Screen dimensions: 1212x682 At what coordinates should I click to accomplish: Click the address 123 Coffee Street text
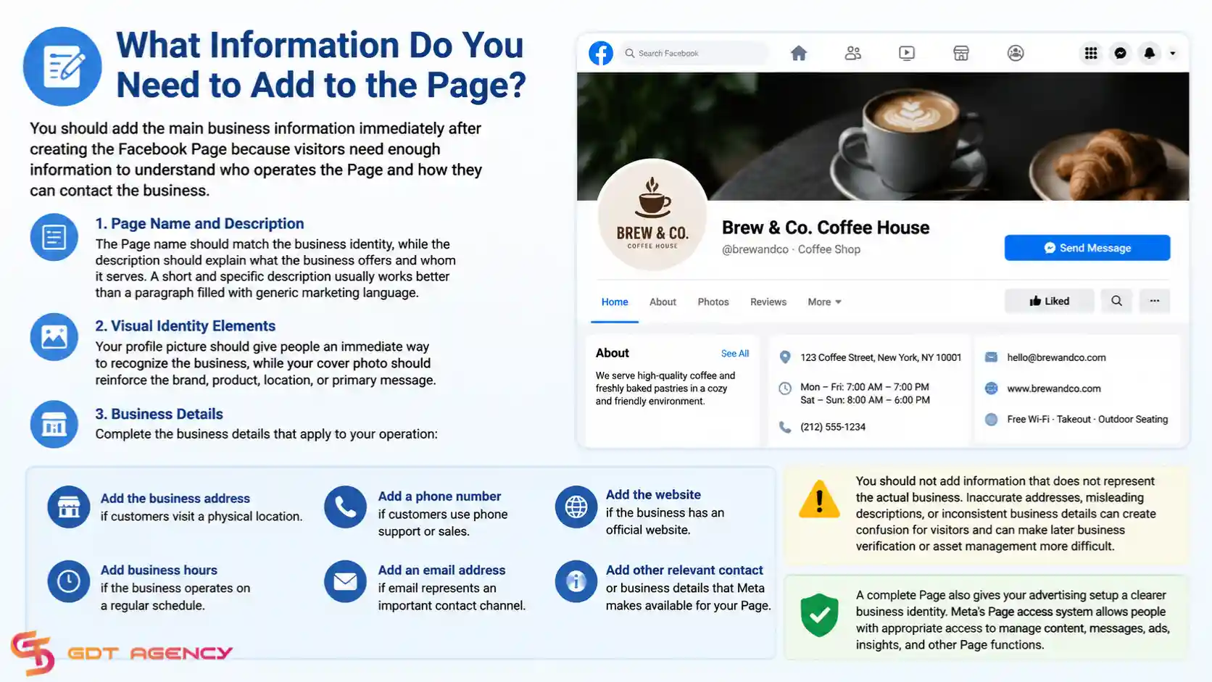click(881, 357)
